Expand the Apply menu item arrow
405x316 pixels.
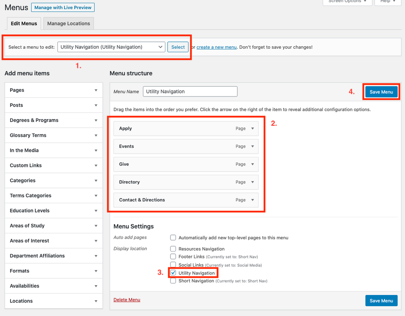tap(253, 129)
